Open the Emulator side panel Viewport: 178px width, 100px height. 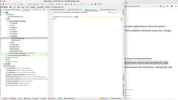pyautogui.click(x=123, y=77)
